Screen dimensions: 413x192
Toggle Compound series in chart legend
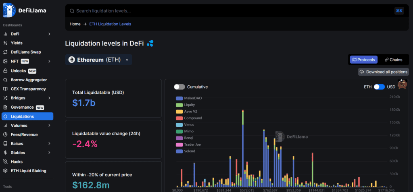tap(189, 118)
